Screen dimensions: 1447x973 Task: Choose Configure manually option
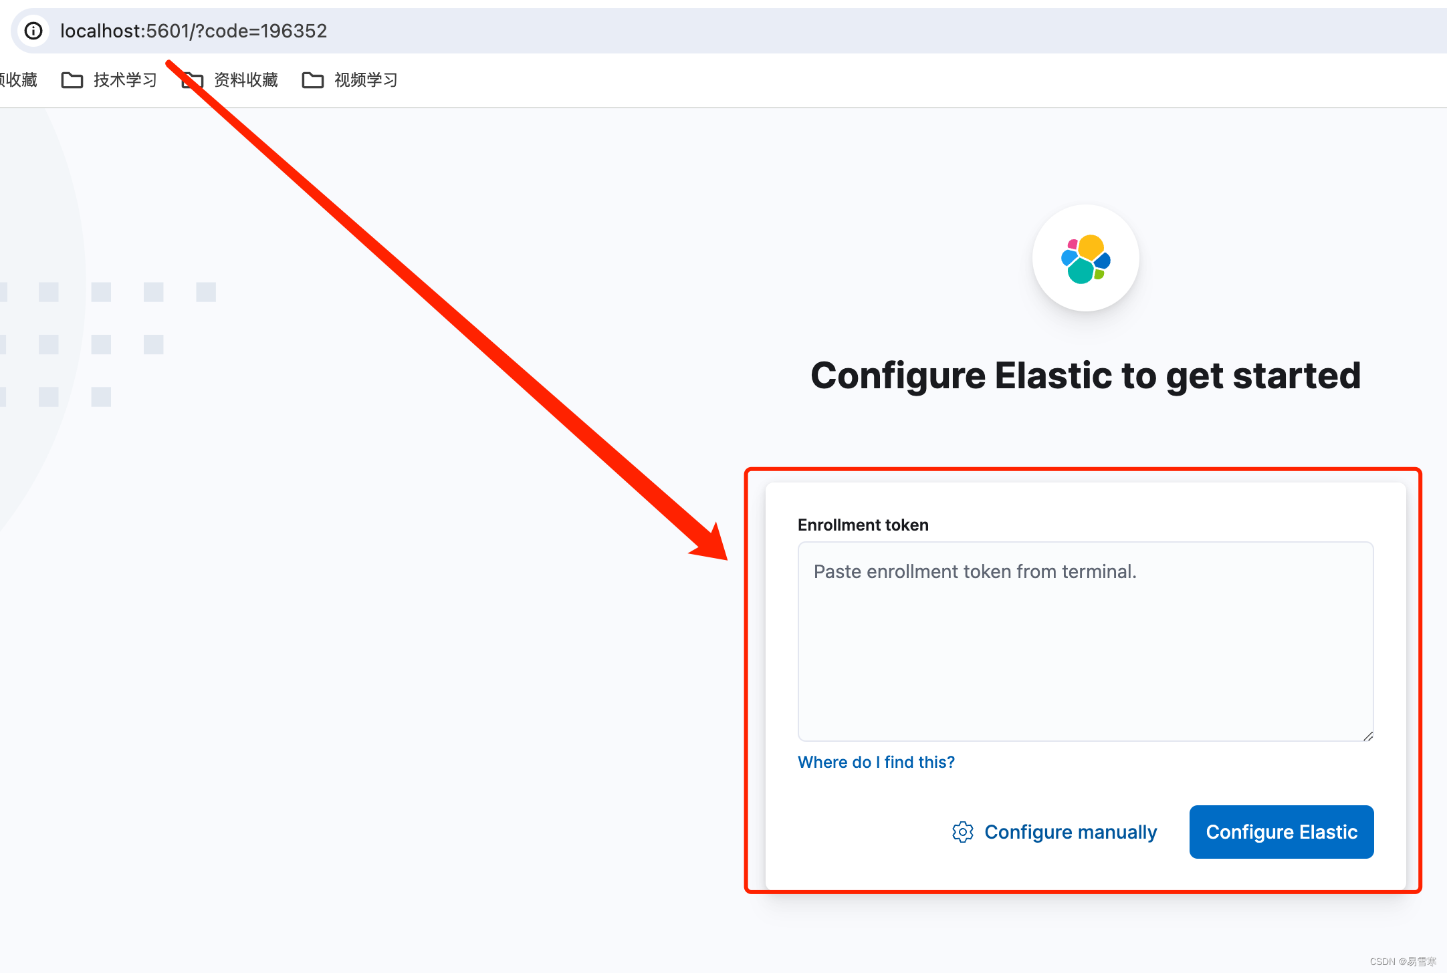click(x=1070, y=832)
